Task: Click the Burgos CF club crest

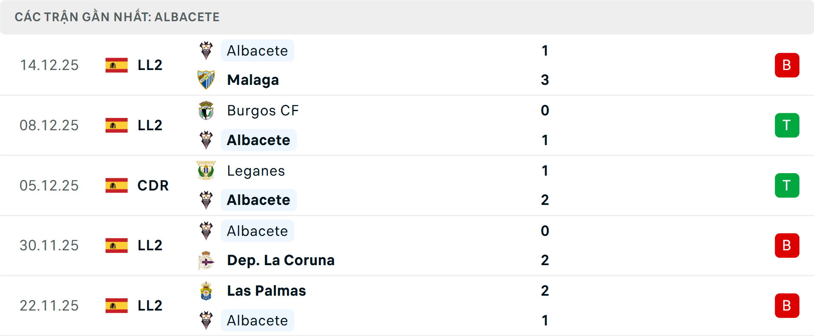Action: click(x=206, y=110)
